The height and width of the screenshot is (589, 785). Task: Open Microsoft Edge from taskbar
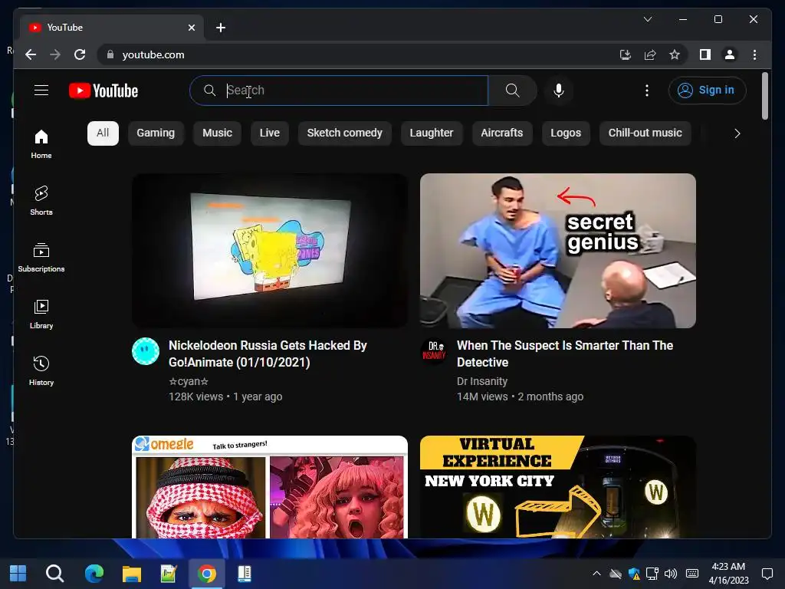[94, 574]
